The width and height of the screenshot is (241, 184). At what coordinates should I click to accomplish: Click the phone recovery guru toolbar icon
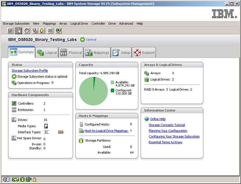click(x=35, y=31)
